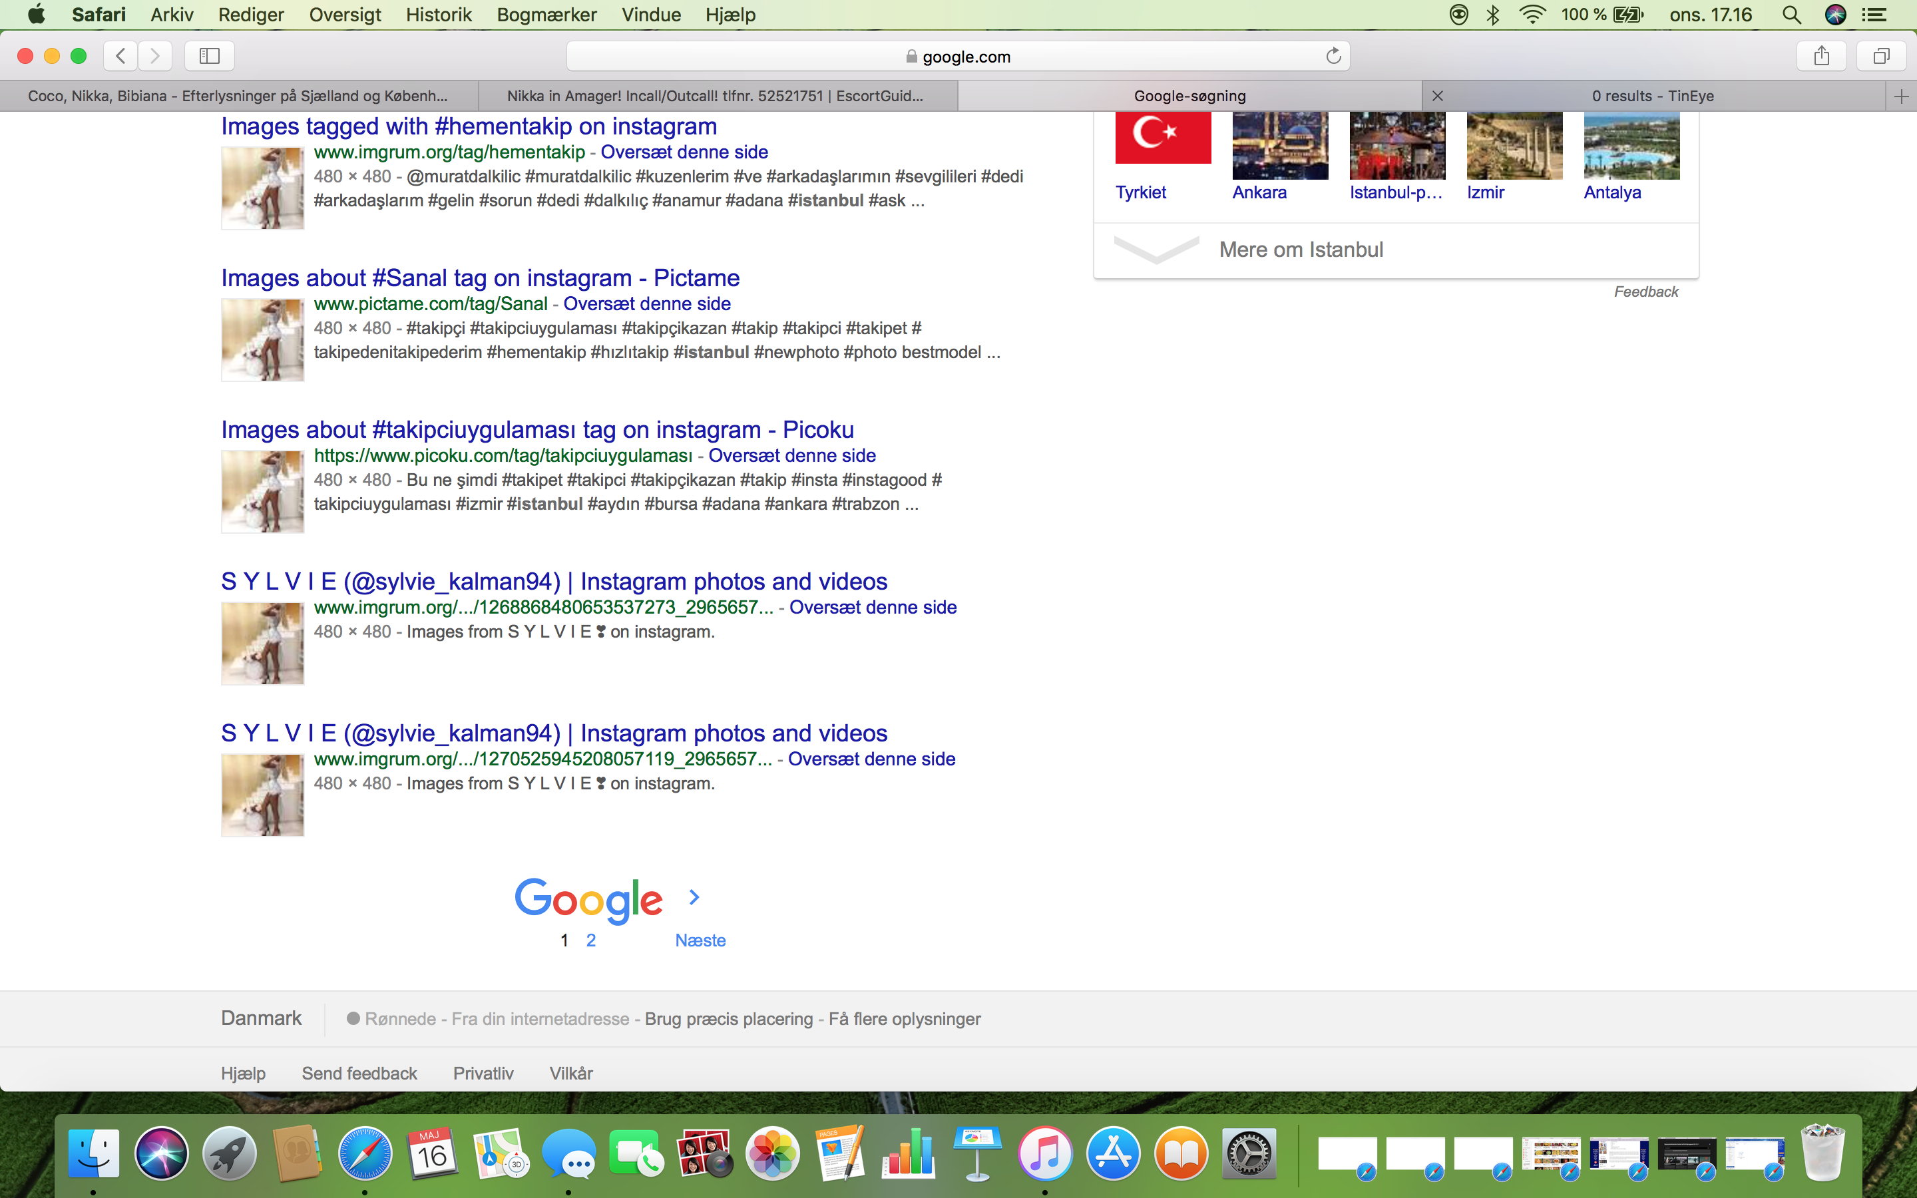The width and height of the screenshot is (1917, 1198).
Task: Open System Preferences in the Dock
Action: 1249,1153
